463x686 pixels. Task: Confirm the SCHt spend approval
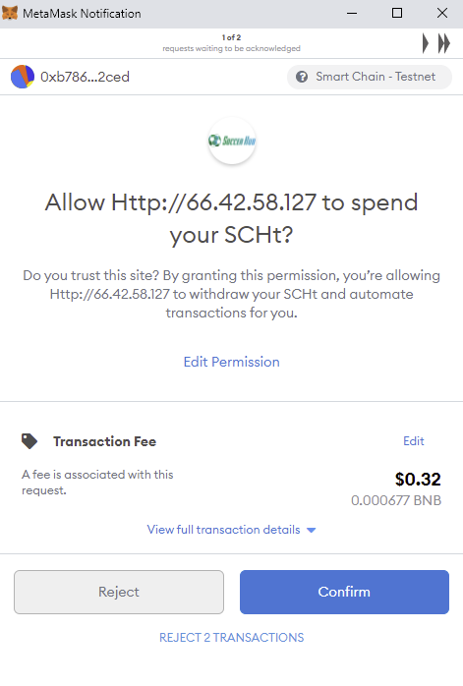[344, 592]
